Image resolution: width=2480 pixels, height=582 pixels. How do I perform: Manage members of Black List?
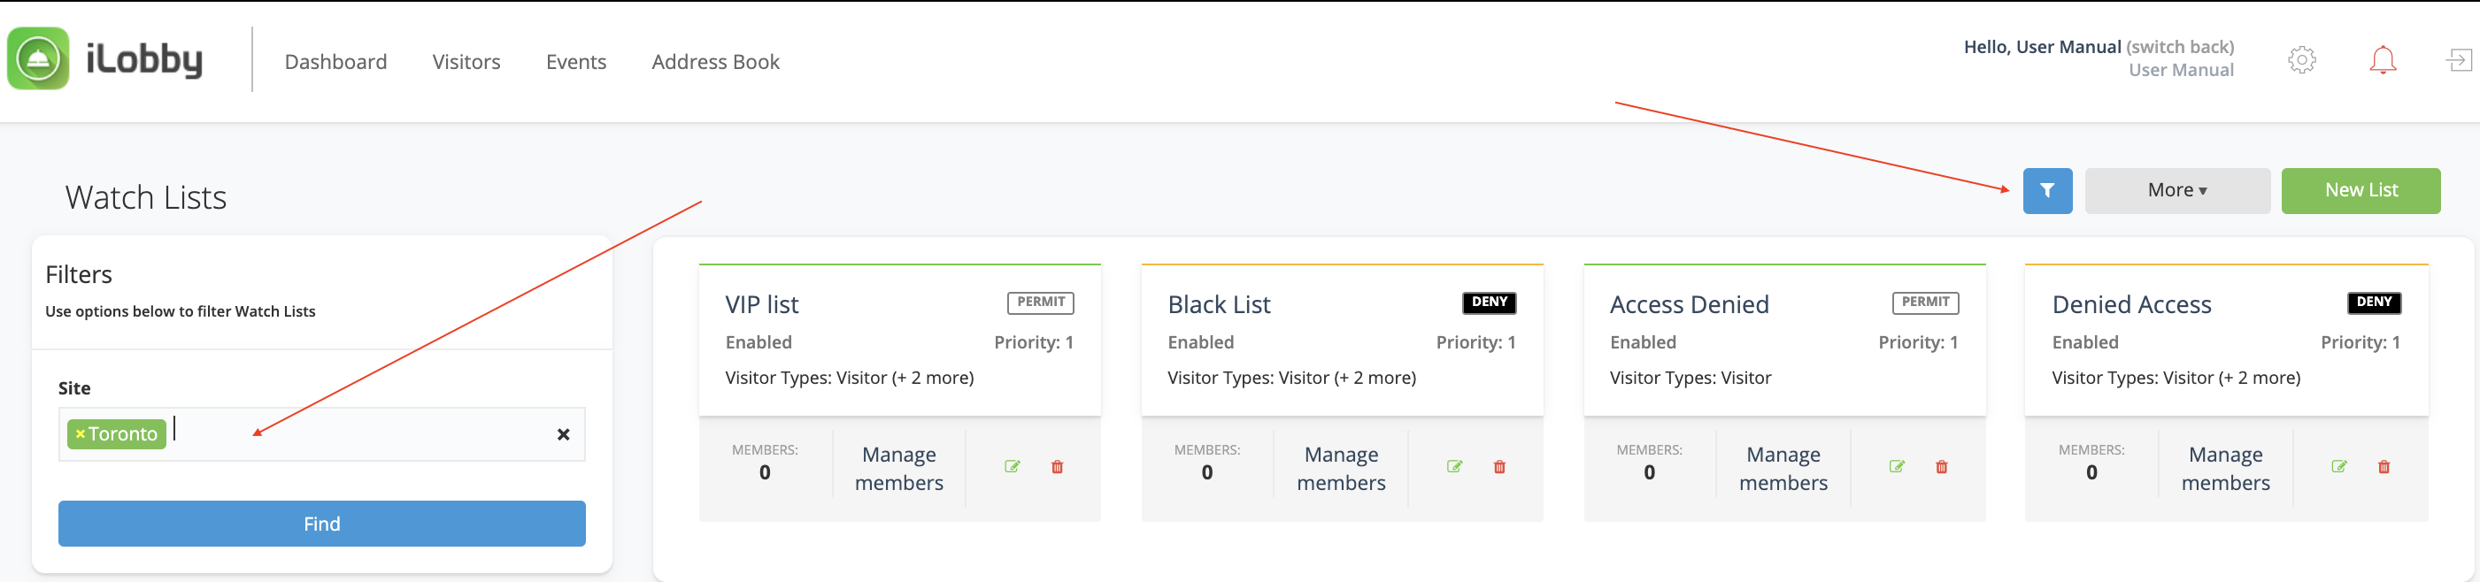click(x=1341, y=469)
